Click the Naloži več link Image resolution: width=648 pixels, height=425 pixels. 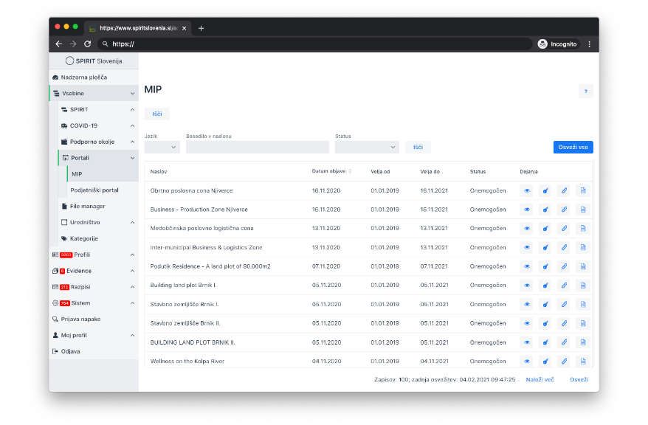click(x=540, y=379)
